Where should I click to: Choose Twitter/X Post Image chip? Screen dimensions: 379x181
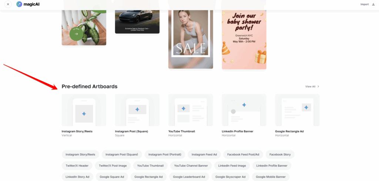coord(113,166)
